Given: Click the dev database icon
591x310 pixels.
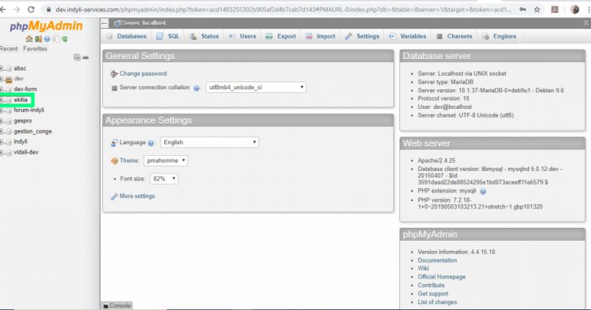Looking at the screenshot, I should [9, 79].
